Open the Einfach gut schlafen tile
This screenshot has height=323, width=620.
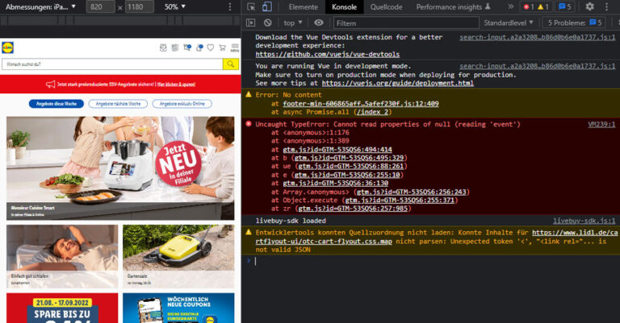click(x=62, y=256)
